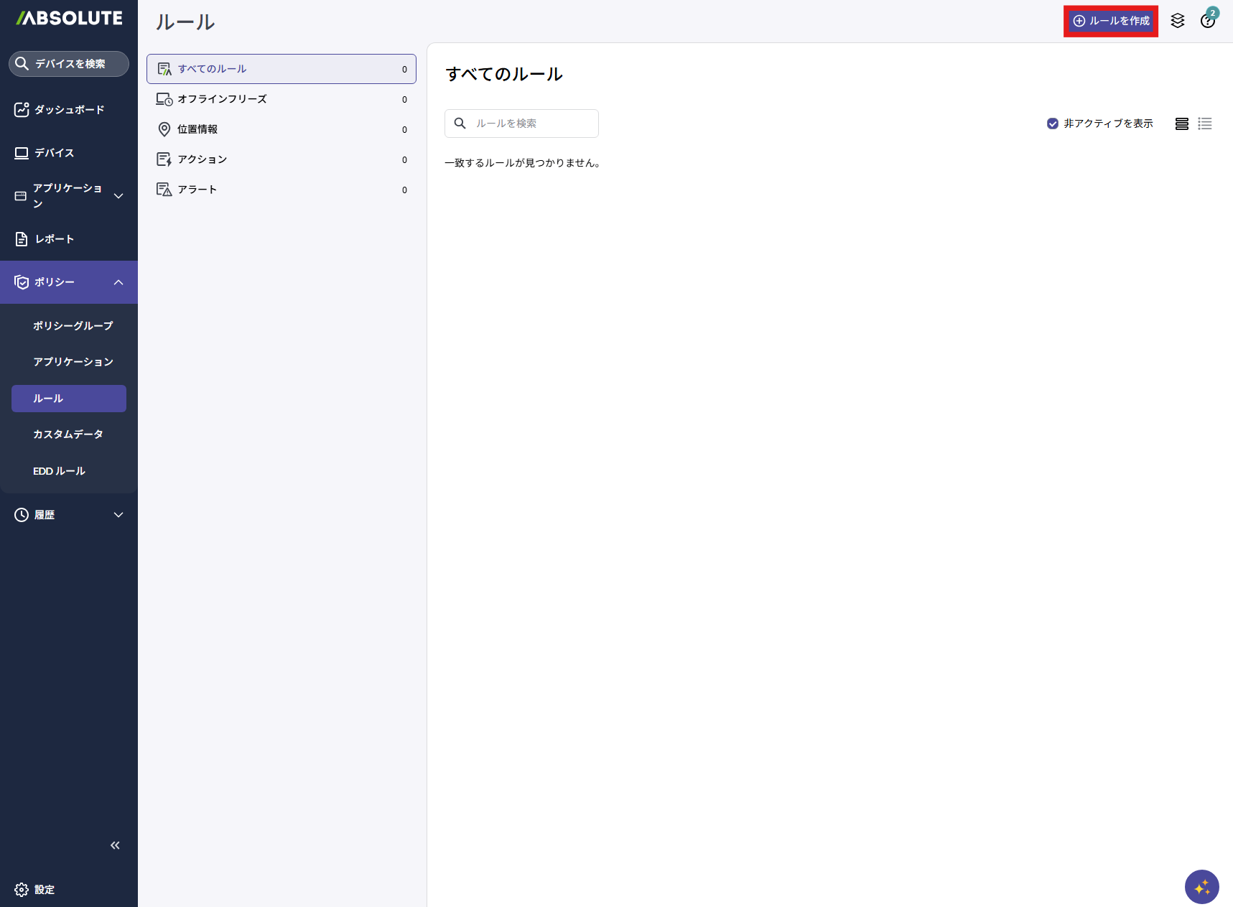Click the アクション lightning list icon
This screenshot has width=1233, height=907.
point(164,159)
